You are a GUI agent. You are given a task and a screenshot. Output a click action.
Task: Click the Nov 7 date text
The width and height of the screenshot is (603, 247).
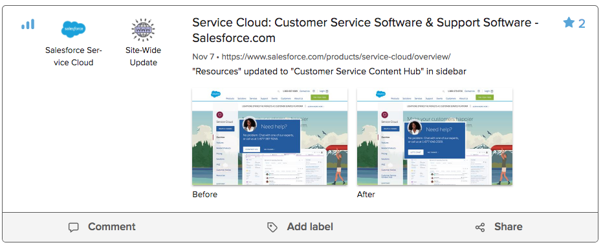coord(203,57)
